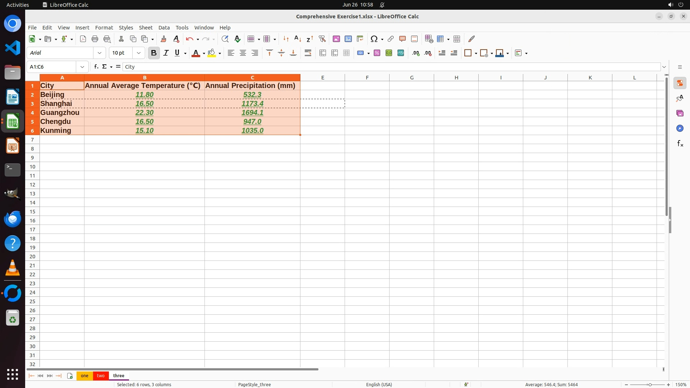Toggle Bold formatting off
The image size is (690, 388).
click(154, 53)
